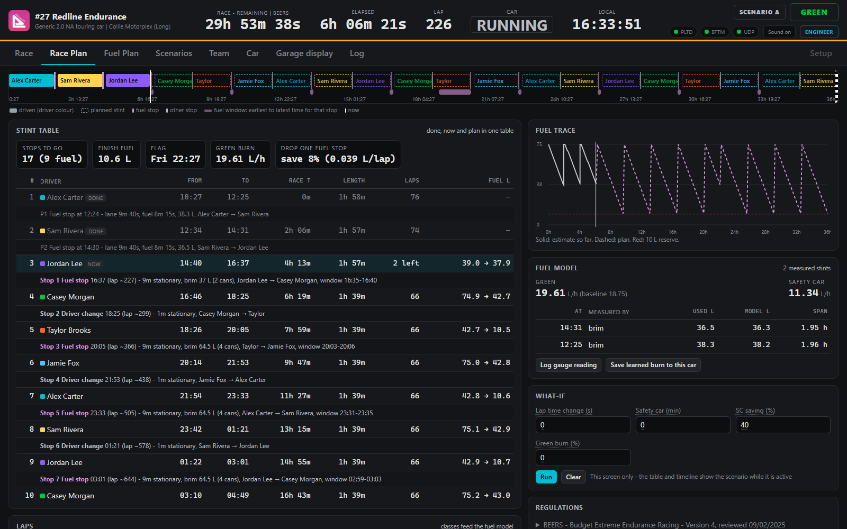847x529 pixels.
Task: Open the Car tab
Action: point(253,53)
